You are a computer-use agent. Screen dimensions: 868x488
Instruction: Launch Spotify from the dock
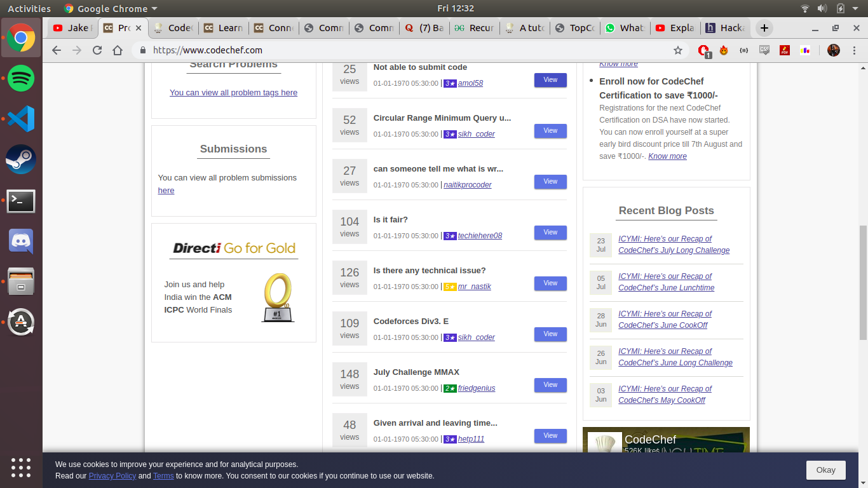click(21, 78)
